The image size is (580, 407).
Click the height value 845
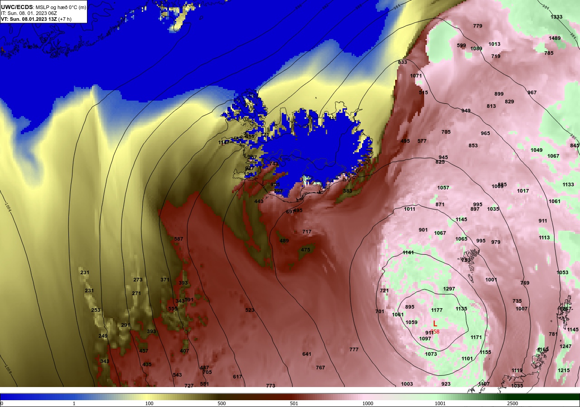[575, 145]
